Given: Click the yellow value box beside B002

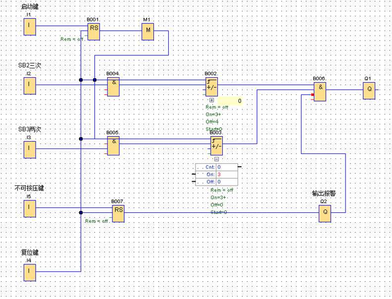Looking at the screenshot, I should pyautogui.click(x=230, y=101).
